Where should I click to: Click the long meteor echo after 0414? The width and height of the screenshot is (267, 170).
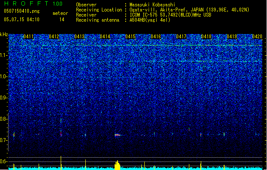click(x=118, y=135)
